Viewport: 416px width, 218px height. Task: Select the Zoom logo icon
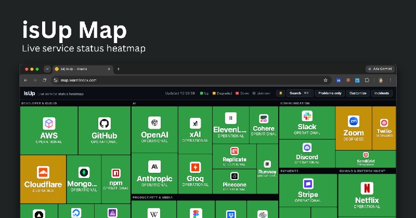(x=354, y=121)
